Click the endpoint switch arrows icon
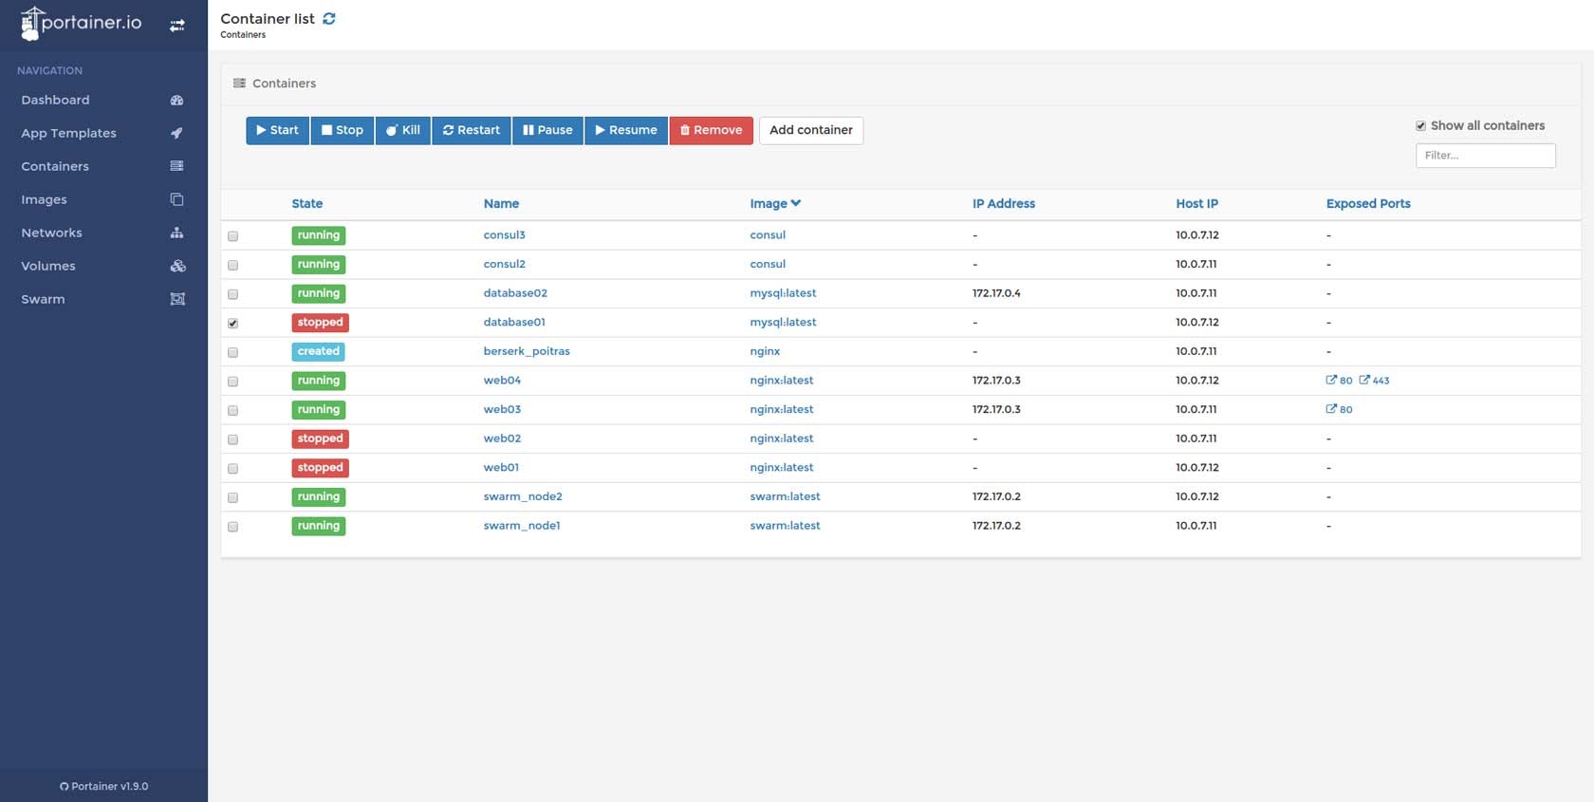1594x802 pixels. click(x=177, y=26)
